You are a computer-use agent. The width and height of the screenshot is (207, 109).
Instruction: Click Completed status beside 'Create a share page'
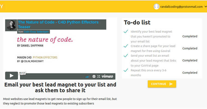tap(190, 49)
